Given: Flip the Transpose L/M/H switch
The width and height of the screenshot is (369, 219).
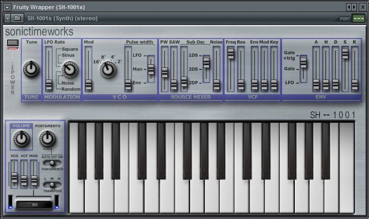Looking at the screenshot, I should (x=49, y=185).
